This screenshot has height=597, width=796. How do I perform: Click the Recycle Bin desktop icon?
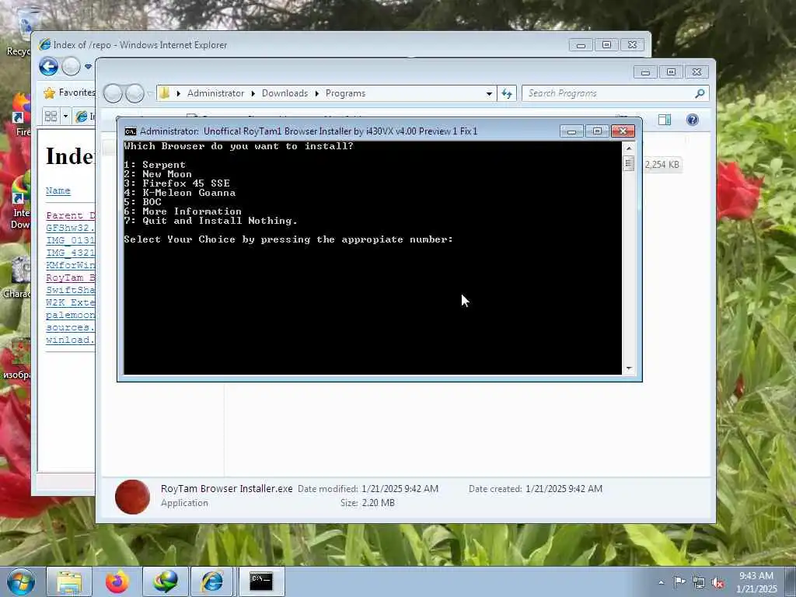(19, 31)
